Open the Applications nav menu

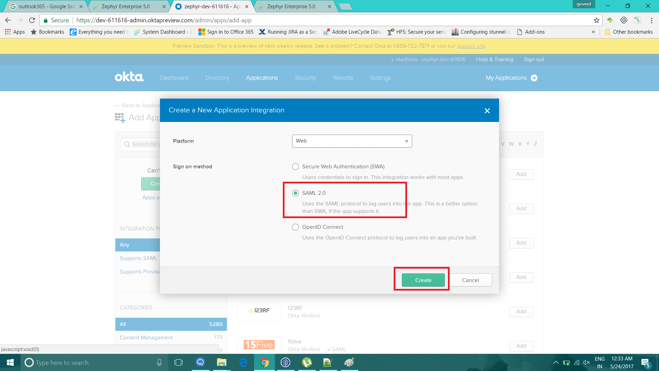point(262,78)
